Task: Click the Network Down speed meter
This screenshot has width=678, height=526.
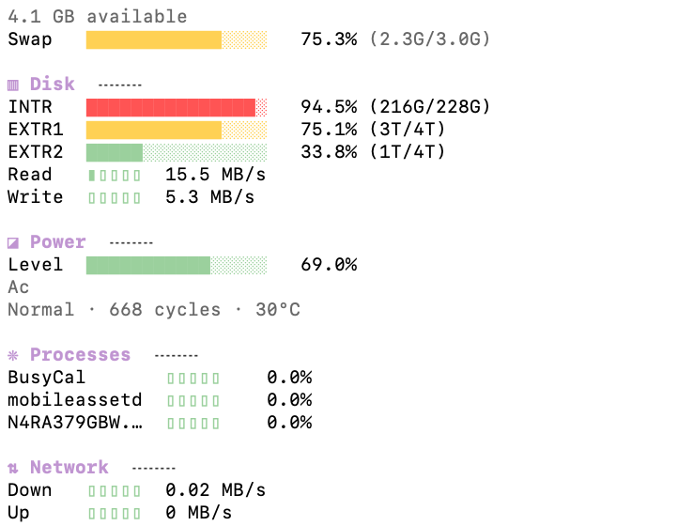Action: (115, 490)
